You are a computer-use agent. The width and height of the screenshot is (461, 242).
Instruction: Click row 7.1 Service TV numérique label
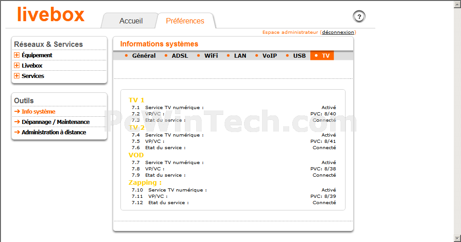(x=175, y=108)
